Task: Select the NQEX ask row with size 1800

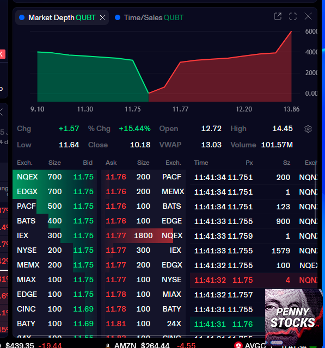Action: pos(144,235)
